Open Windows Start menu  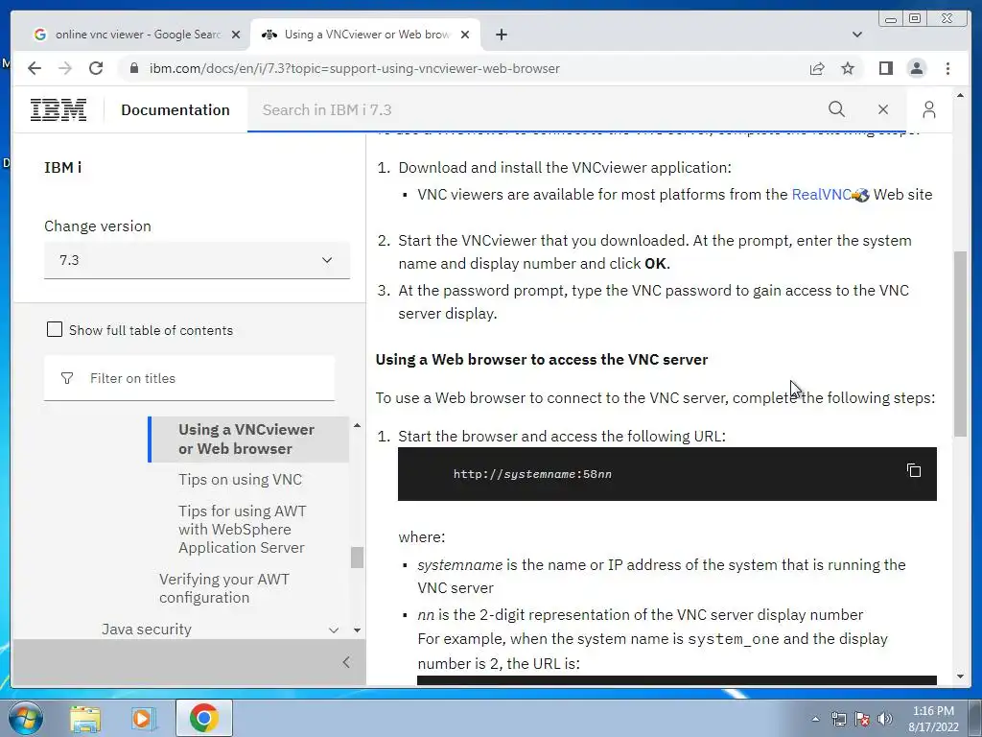(26, 718)
